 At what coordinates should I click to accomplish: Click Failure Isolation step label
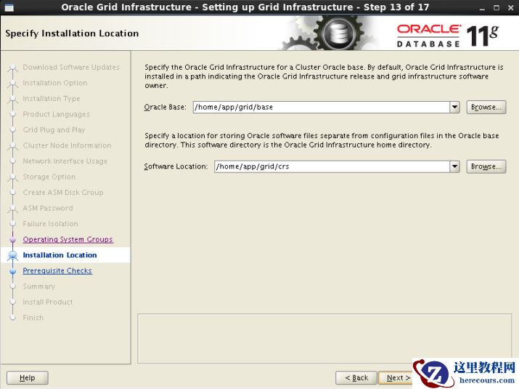(x=50, y=224)
